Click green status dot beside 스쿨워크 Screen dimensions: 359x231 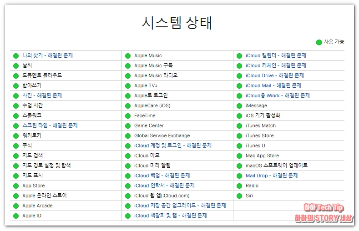click(x=16, y=116)
